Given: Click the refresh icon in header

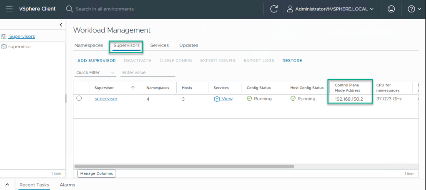Looking at the screenshot, I should 274,9.
